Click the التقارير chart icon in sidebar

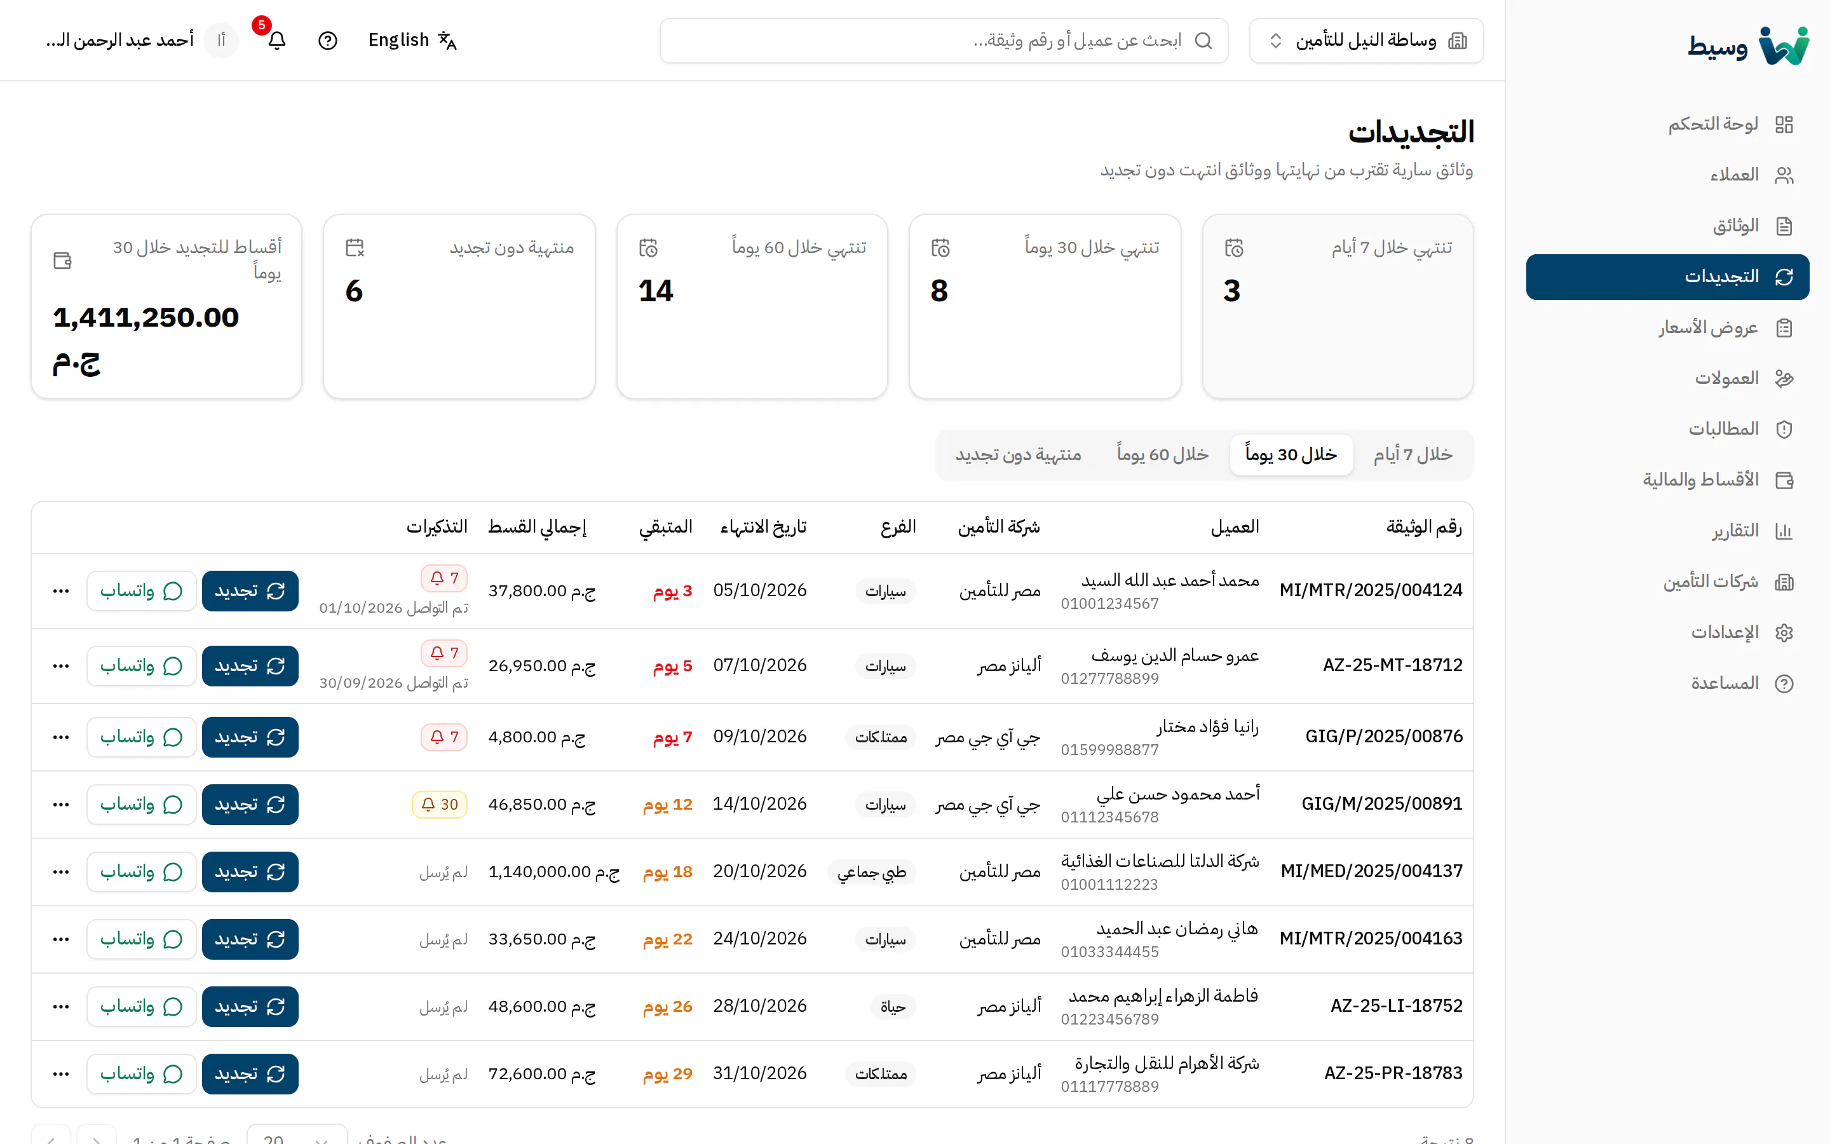(1784, 531)
